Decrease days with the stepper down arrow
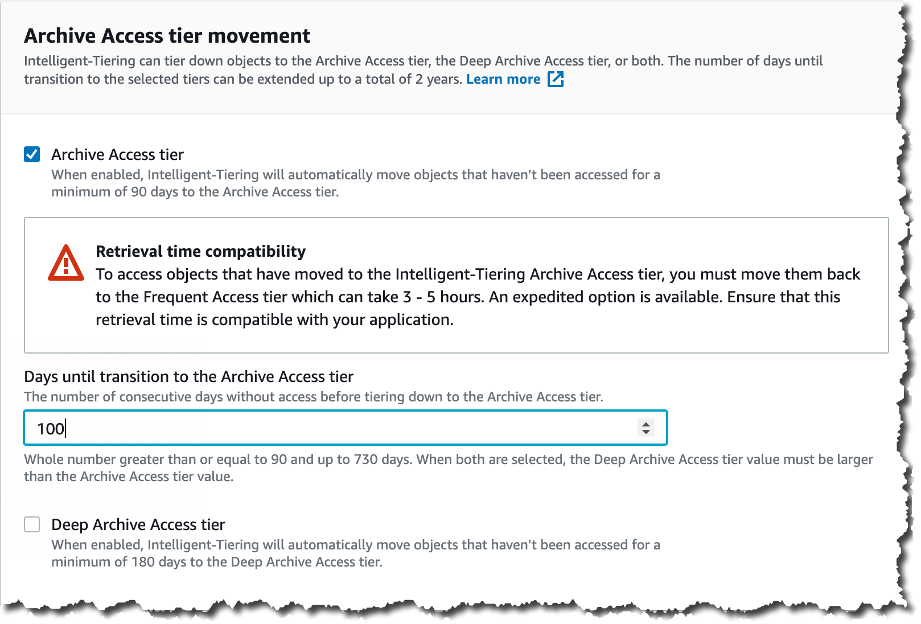 pos(646,432)
